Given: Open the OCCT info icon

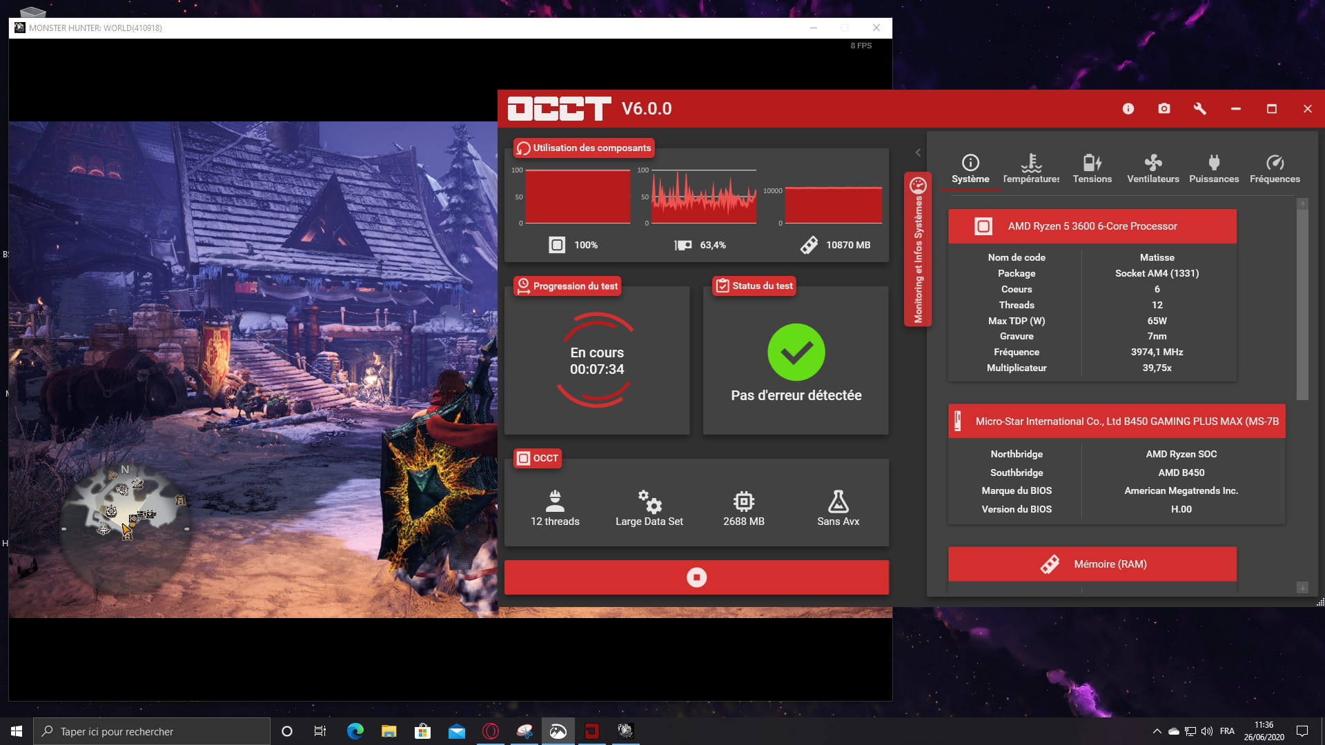Looking at the screenshot, I should click(x=1128, y=108).
